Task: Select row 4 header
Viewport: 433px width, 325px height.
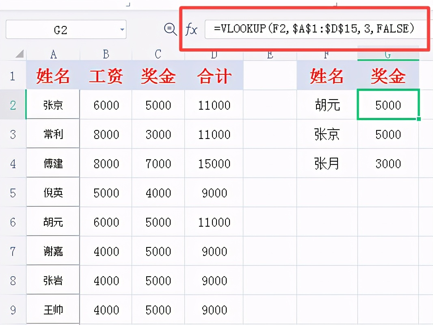Action: point(13,163)
